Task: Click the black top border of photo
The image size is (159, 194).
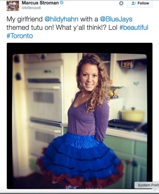Action: click(x=80, y=48)
